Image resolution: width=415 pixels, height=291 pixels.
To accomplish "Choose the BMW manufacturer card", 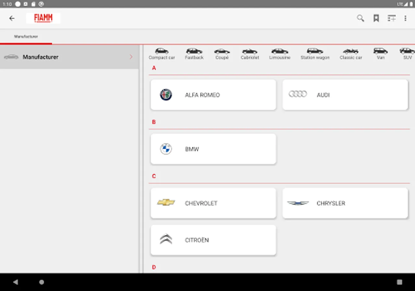I will pos(213,149).
